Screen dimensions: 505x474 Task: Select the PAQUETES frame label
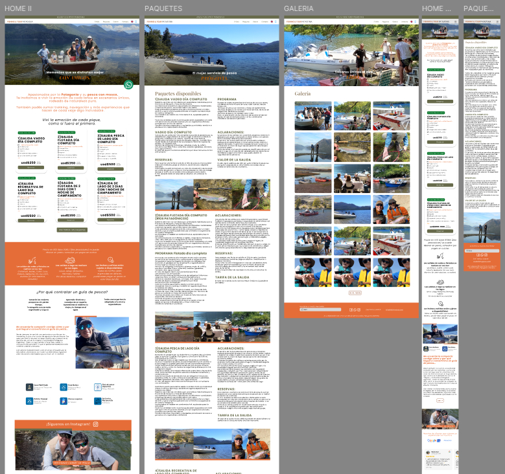(163, 8)
